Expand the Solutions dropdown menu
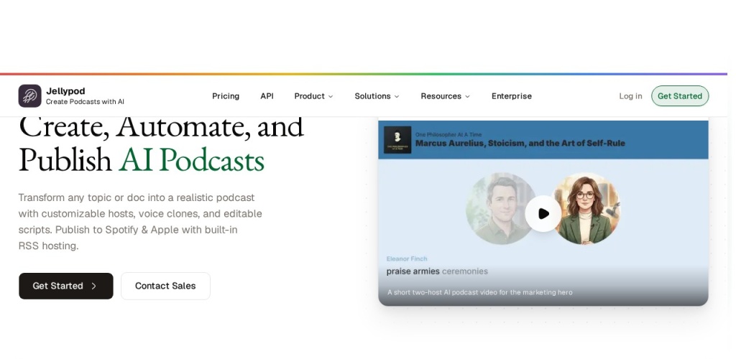736x359 pixels. click(x=377, y=96)
